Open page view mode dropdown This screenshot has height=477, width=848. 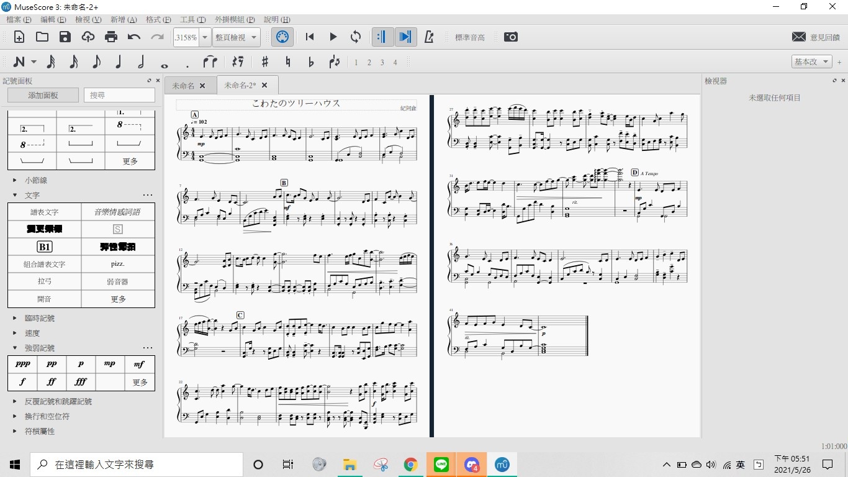(236, 37)
